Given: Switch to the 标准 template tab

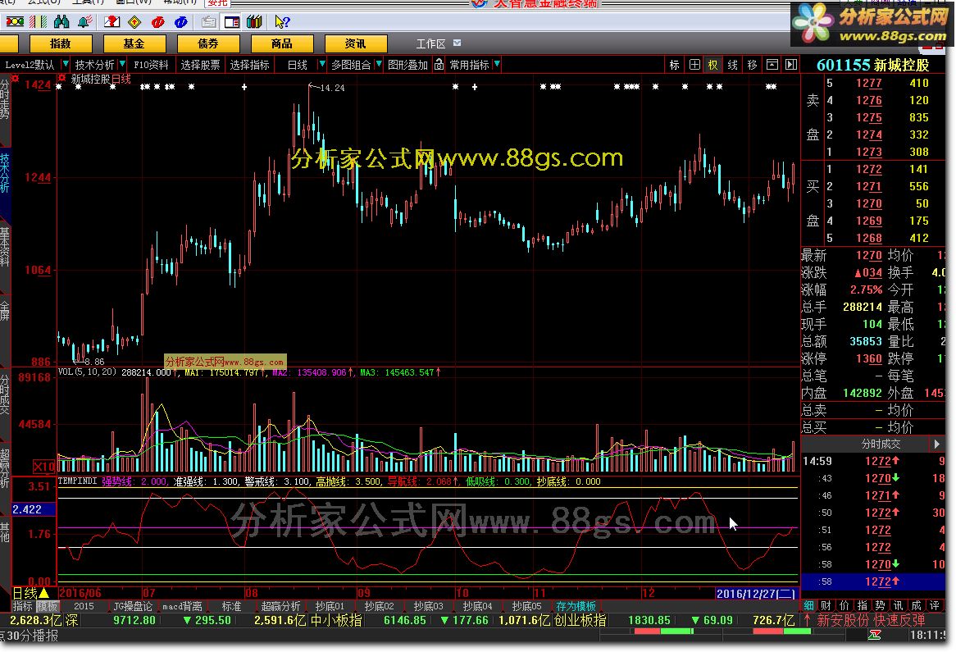Looking at the screenshot, I should [x=231, y=606].
